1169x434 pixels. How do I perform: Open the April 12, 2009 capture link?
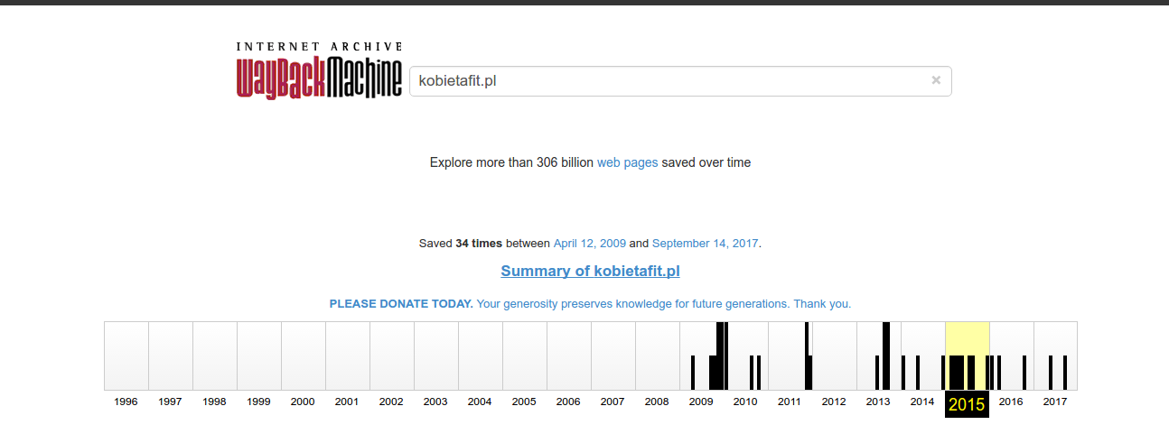pyautogui.click(x=589, y=243)
